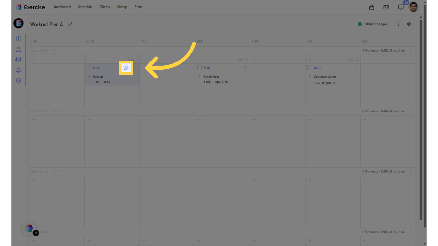This screenshot has width=438, height=246.
Task: Open the dollar payments sidebar icon
Action: click(x=19, y=39)
